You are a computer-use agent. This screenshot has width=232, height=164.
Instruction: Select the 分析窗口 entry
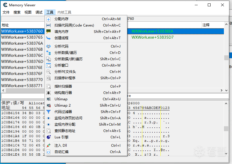point(86,65)
